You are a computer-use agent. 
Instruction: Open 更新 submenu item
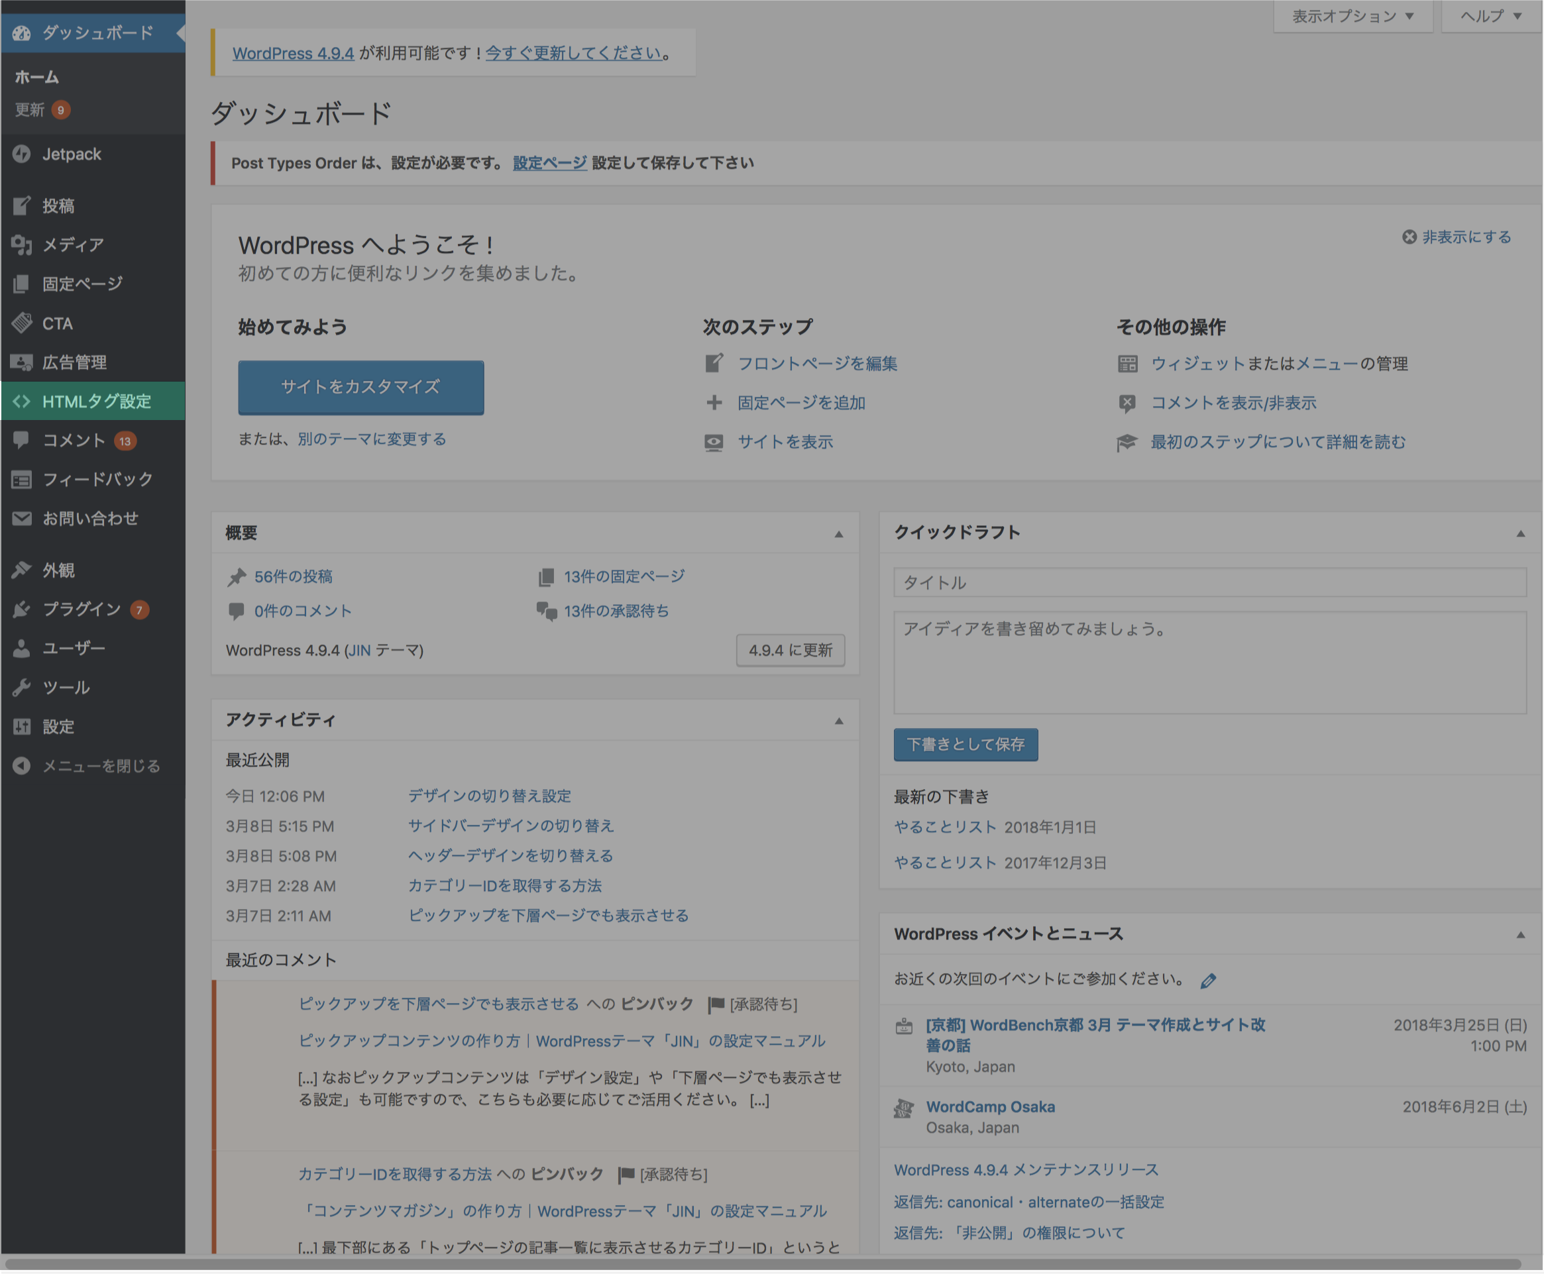coord(42,110)
